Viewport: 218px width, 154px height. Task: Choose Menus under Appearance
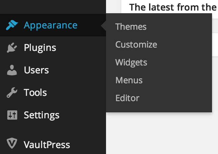pyautogui.click(x=129, y=80)
